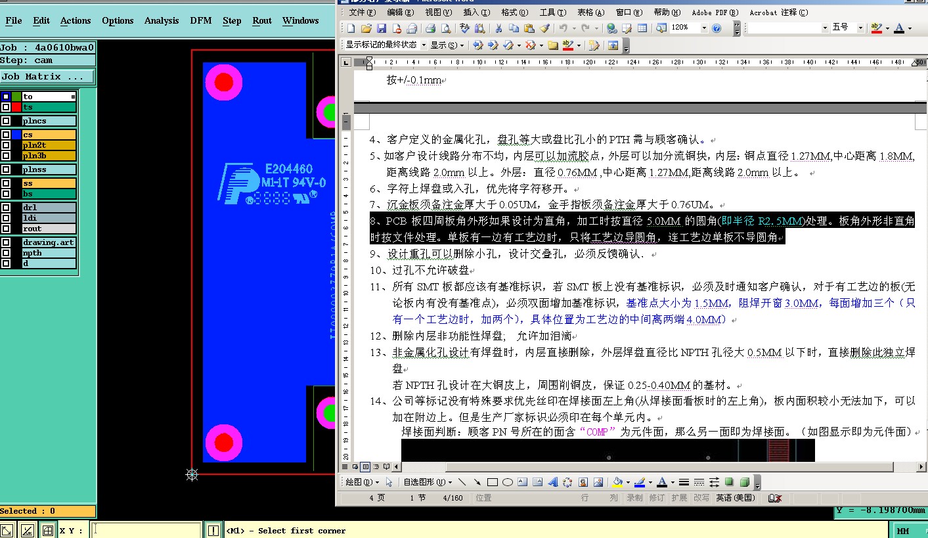The width and height of the screenshot is (928, 538).
Task: Click the Copy icon in the Word toolbar
Action: coord(514,28)
